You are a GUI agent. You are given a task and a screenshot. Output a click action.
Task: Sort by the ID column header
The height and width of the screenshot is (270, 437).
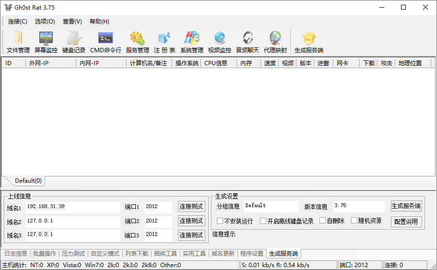coord(13,63)
